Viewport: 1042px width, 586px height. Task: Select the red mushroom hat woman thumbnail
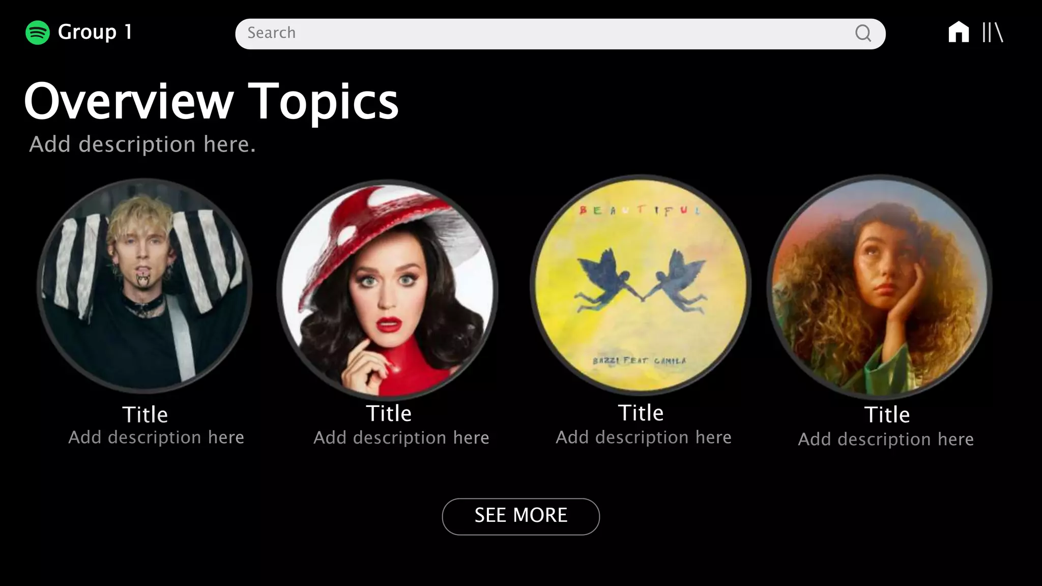tap(388, 289)
